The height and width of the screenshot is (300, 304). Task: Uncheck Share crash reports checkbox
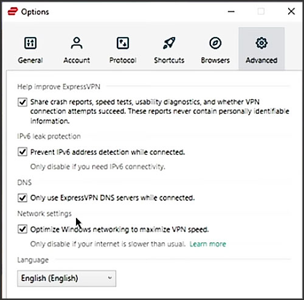[22, 102]
